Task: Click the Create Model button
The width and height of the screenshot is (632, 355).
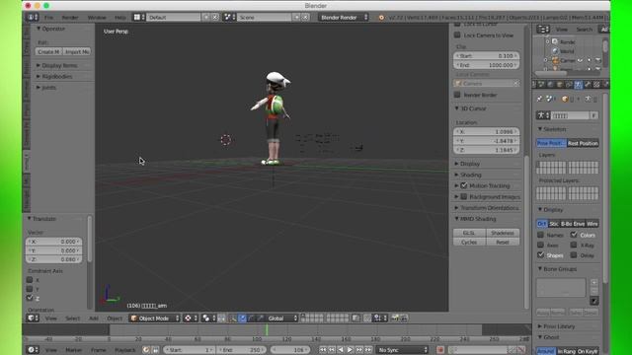Action: pos(48,51)
